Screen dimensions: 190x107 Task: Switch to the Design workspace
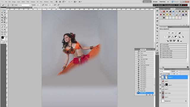pyautogui.click(x=155, y=2)
